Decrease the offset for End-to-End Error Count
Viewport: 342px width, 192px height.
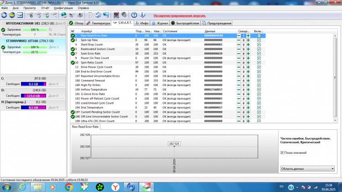tap(239, 71)
